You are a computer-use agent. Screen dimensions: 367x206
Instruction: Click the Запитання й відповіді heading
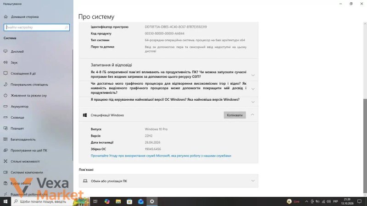coord(111,65)
